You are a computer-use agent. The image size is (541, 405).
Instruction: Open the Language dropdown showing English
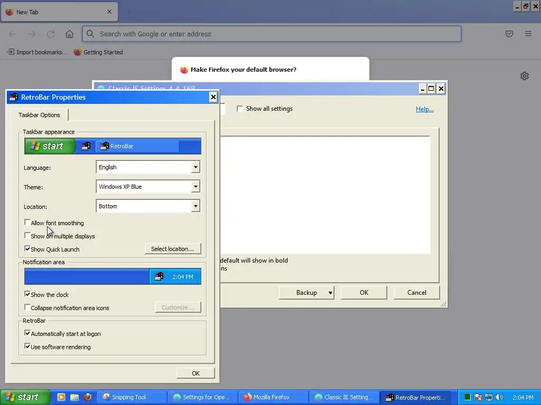tap(148, 167)
